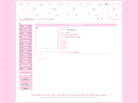Open My Stuff from the sidebar
Image resolution: width=138 pixels, height=103 pixels.
tap(26, 37)
